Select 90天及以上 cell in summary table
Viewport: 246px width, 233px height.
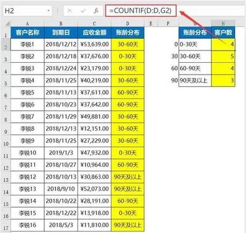pyautogui.click(x=195, y=81)
